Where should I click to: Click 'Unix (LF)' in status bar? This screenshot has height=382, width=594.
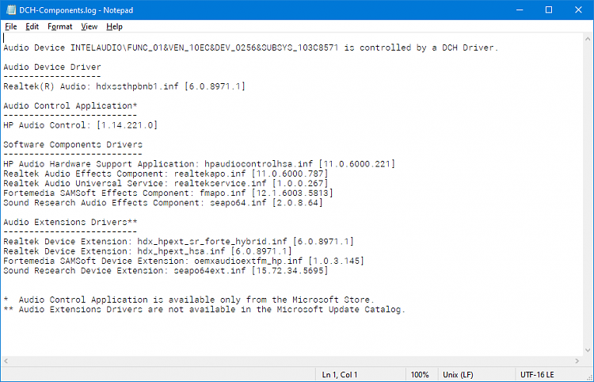[x=458, y=375]
